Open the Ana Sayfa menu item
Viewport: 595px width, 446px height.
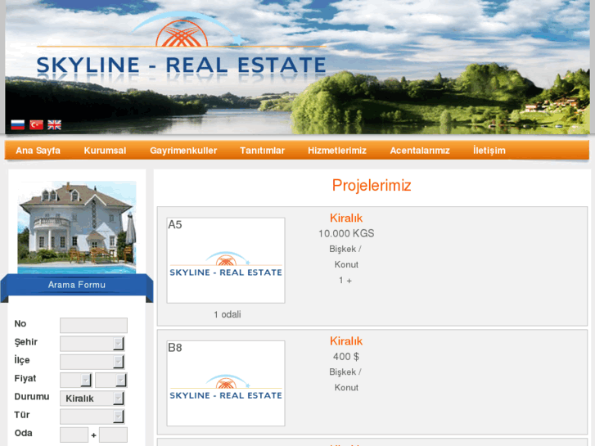pos(38,151)
